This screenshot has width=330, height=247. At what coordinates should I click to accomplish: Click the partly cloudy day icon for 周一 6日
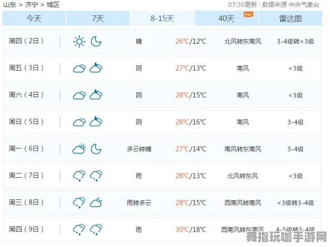79,148
